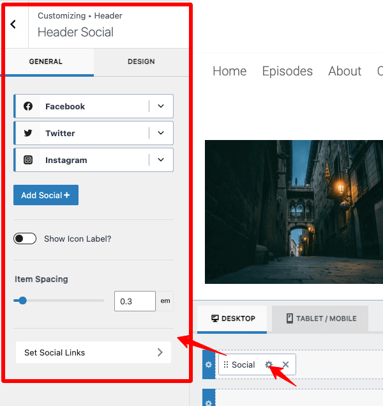
Task: Expand the Instagram social item
Action: coord(161,160)
